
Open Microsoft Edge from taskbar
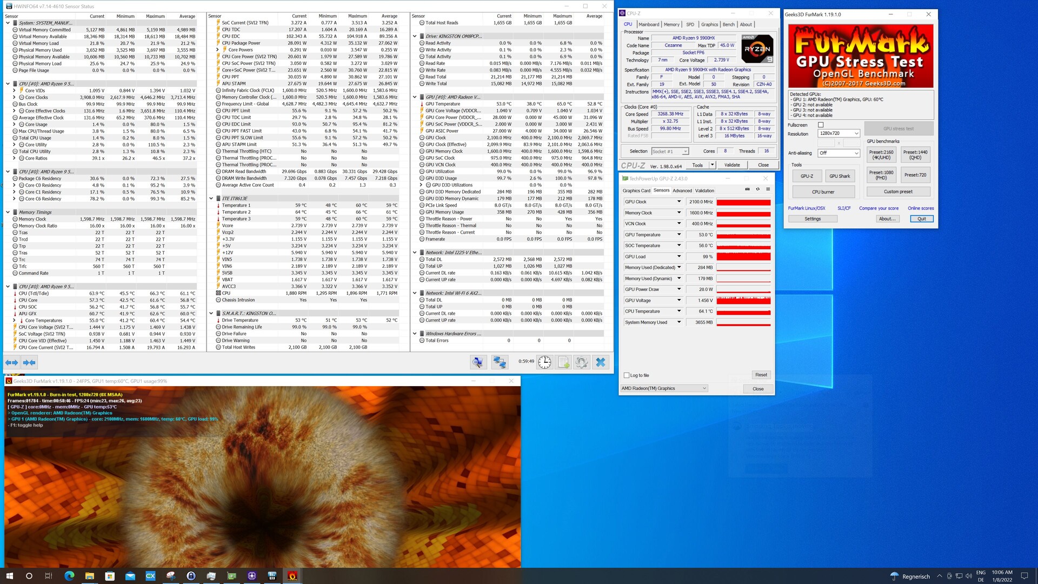tap(69, 576)
